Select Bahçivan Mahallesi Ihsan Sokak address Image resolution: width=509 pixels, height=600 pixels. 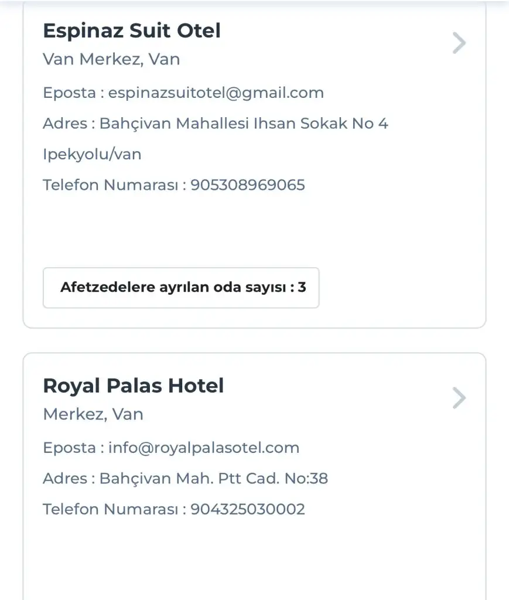tap(244, 124)
